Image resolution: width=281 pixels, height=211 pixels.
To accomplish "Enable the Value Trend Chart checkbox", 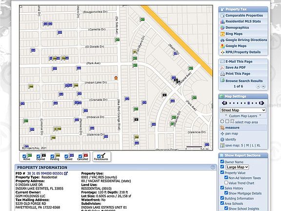I will coord(226,183).
